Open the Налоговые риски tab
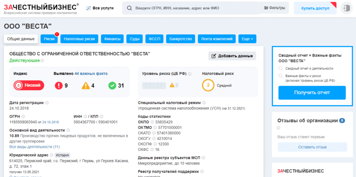Screen dimensions: 356x177 coord(79,39)
